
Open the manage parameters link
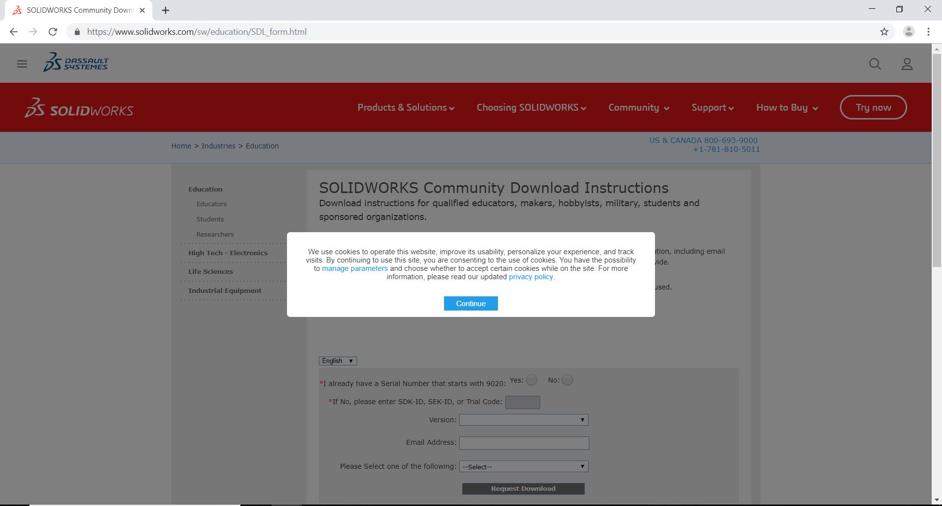tap(355, 268)
